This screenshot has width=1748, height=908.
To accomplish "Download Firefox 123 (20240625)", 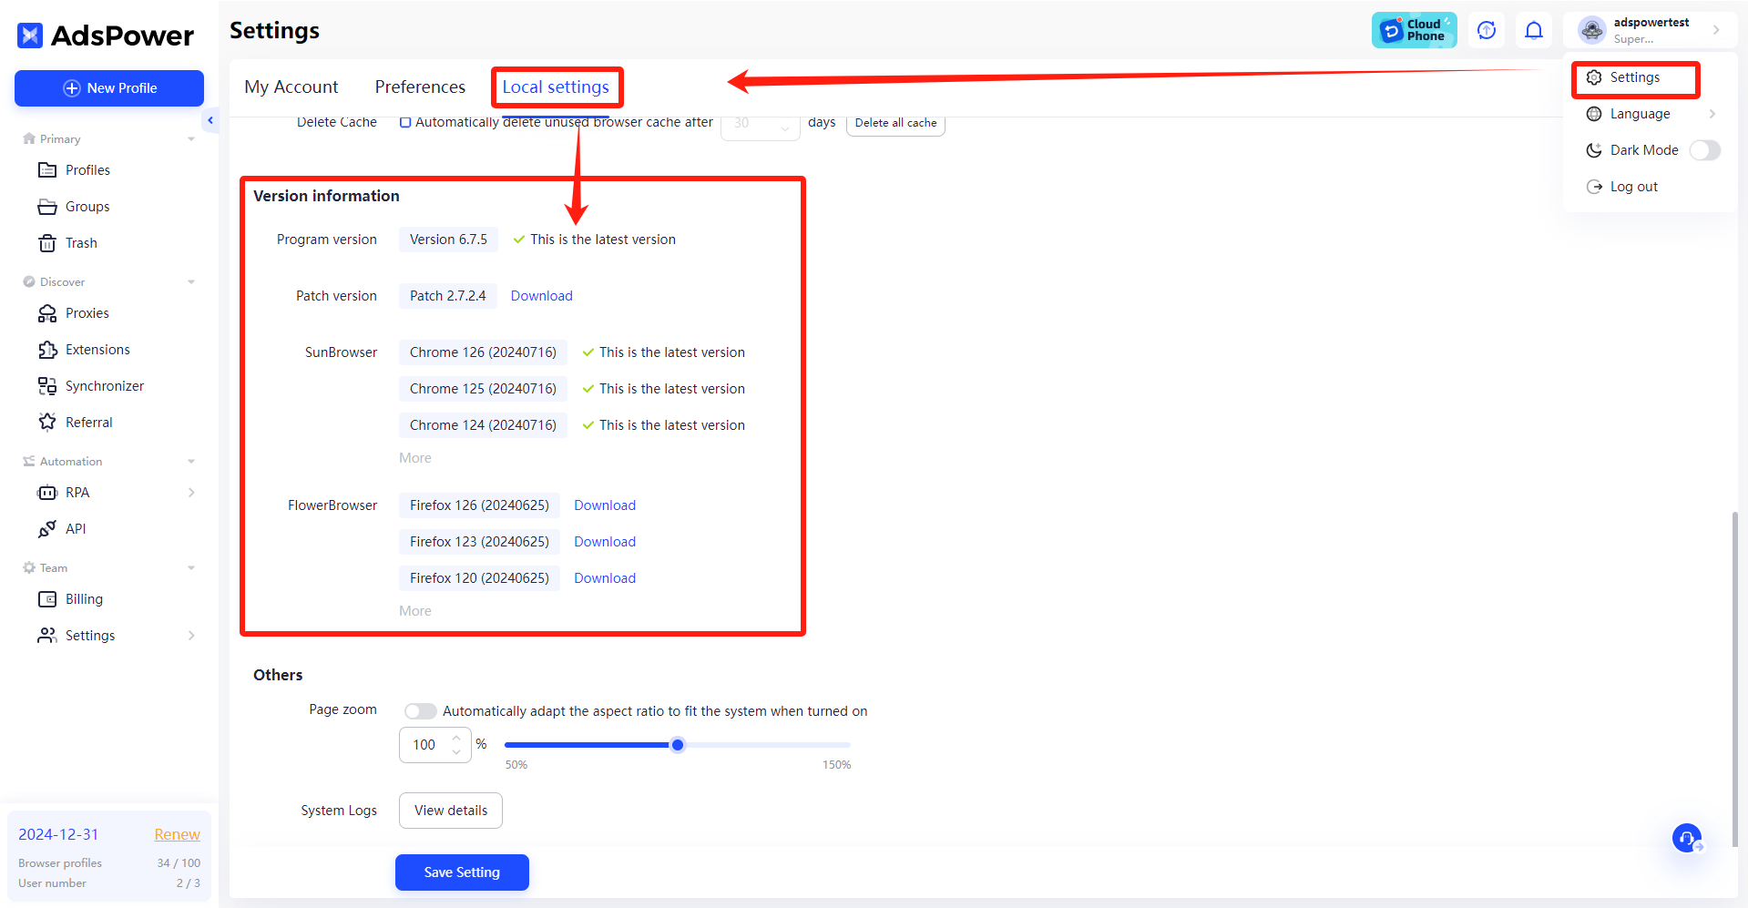I will point(605,542).
